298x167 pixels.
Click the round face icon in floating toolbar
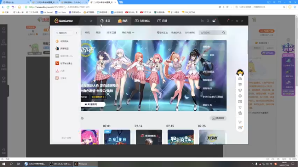(x=240, y=96)
